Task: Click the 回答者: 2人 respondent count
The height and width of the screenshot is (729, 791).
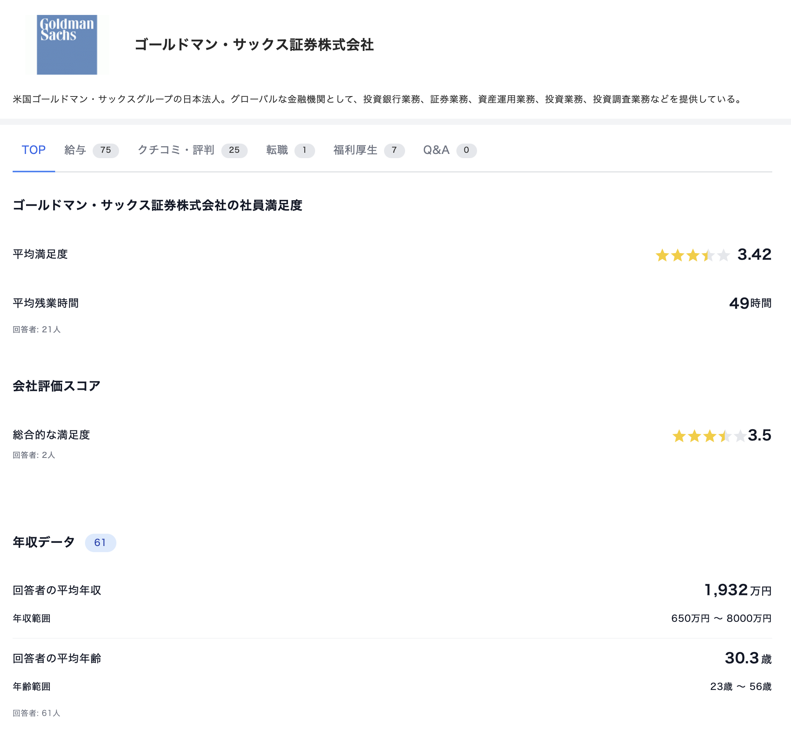Action: point(34,455)
